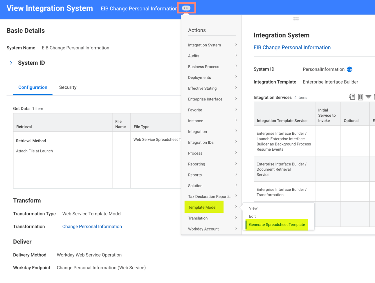This screenshot has width=375, height=283.
Task: Click the PersonalInformation System ID value
Action: (x=324, y=69)
